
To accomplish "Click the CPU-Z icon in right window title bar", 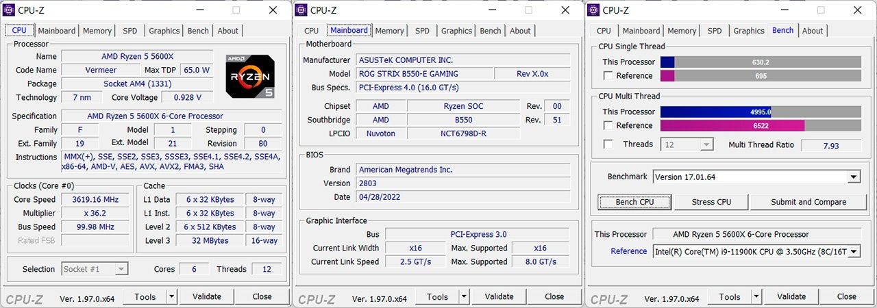I will pos(593,10).
